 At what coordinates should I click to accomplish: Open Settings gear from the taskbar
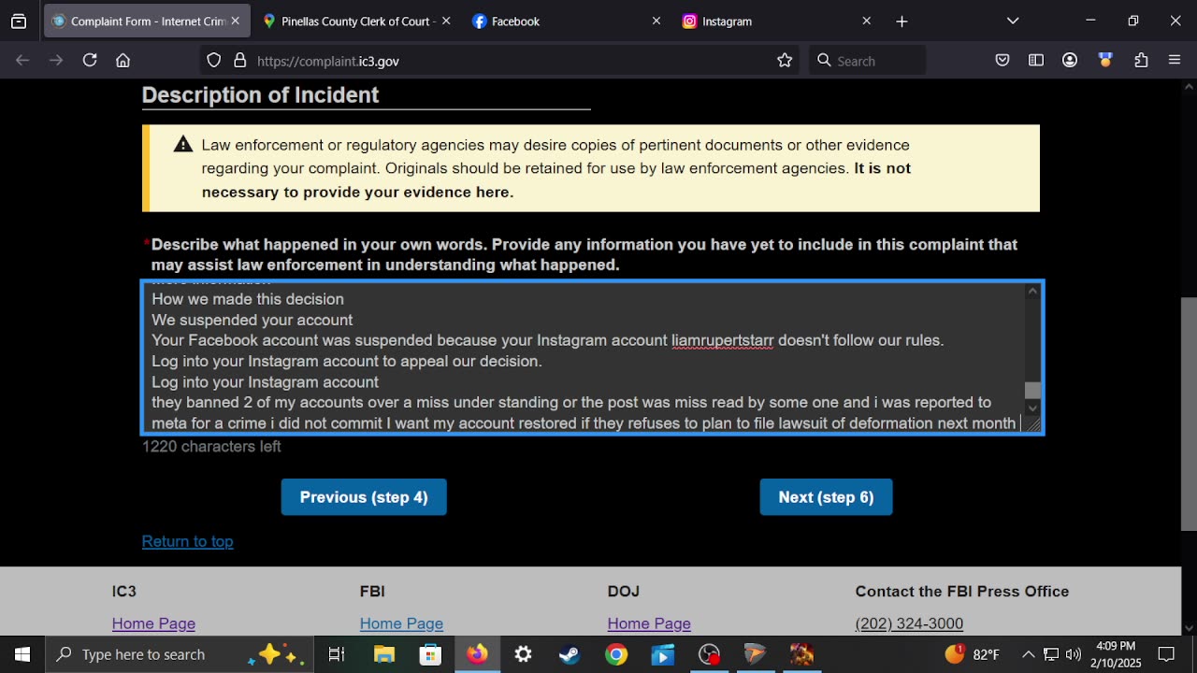tap(523, 654)
